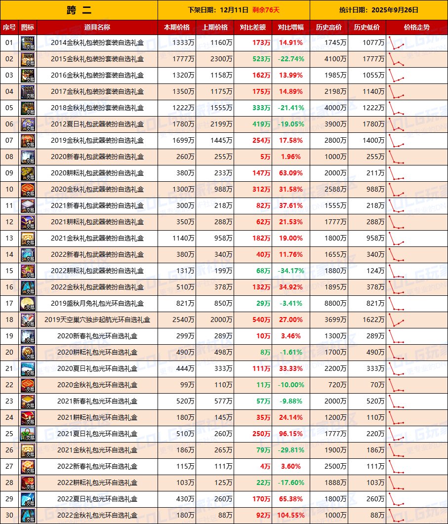
Task: Select the 对比增幅 column header
Action: (290, 27)
